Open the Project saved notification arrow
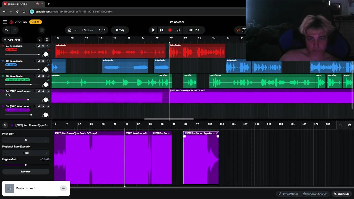 pyautogui.click(x=63, y=188)
